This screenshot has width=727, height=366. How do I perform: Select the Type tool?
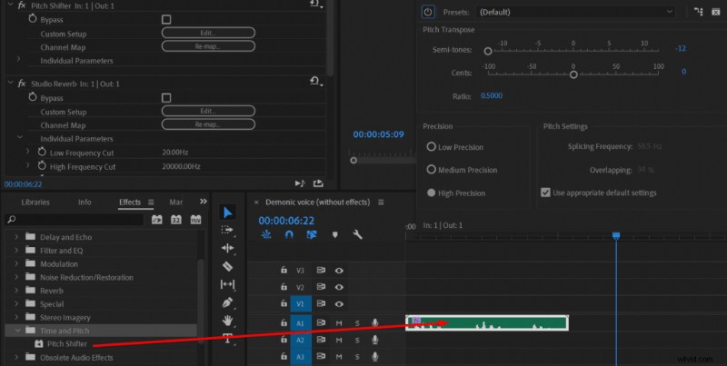click(227, 338)
